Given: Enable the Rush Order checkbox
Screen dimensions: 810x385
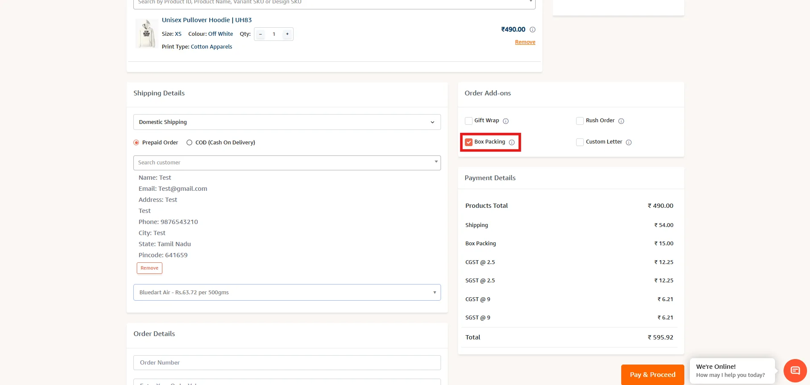Looking at the screenshot, I should (580, 121).
